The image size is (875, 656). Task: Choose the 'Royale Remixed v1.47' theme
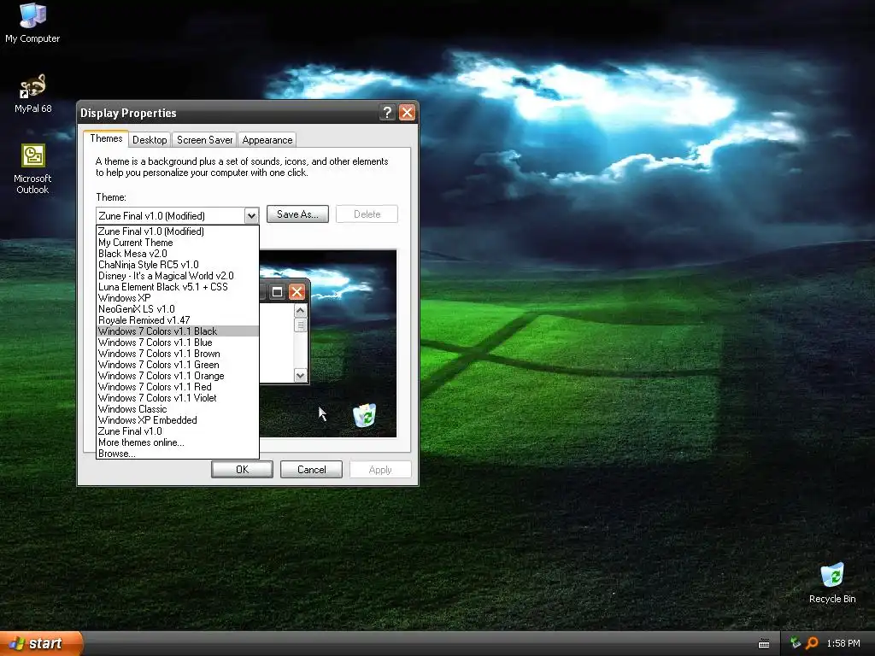(x=178, y=320)
